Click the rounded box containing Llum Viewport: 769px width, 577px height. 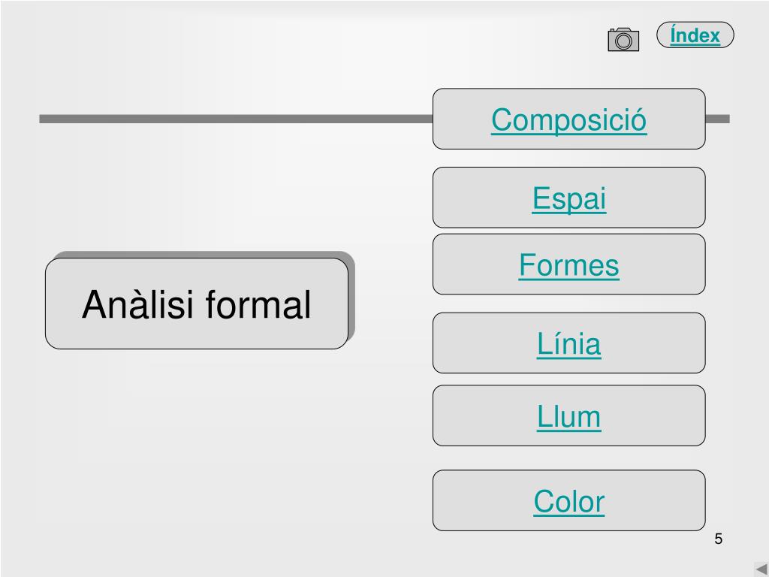569,415
